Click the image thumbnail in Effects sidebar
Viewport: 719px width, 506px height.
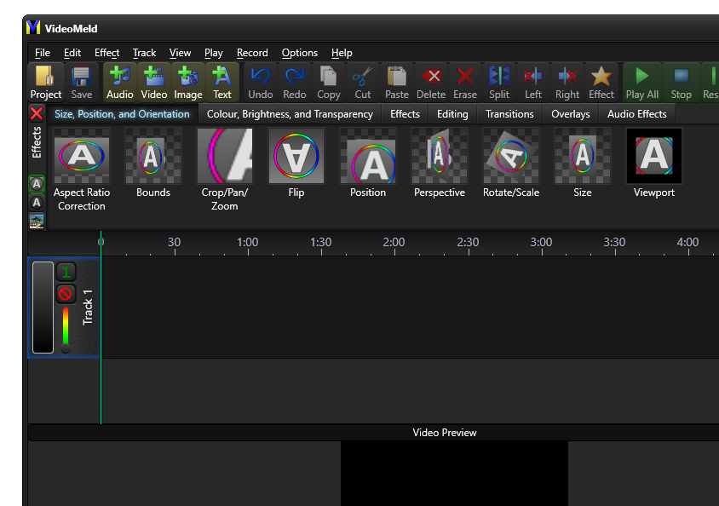[37, 220]
